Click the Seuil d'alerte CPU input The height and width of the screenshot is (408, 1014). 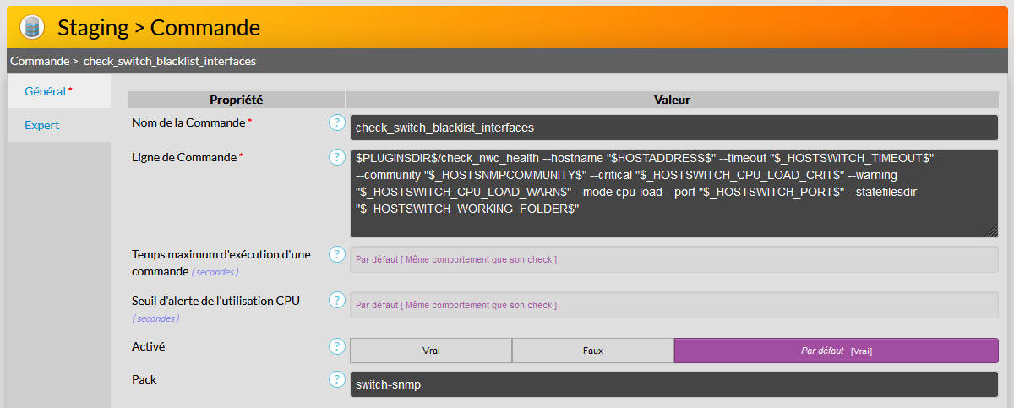pyautogui.click(x=673, y=305)
